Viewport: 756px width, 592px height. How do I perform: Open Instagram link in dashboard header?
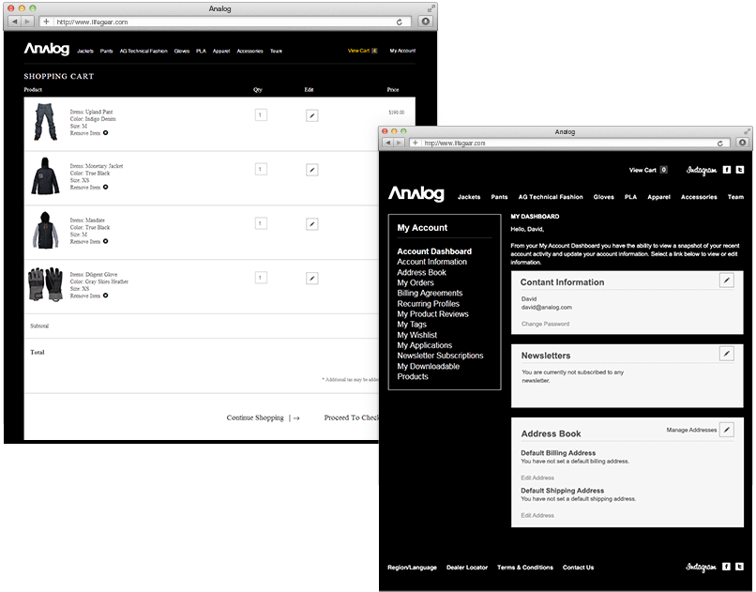[702, 170]
